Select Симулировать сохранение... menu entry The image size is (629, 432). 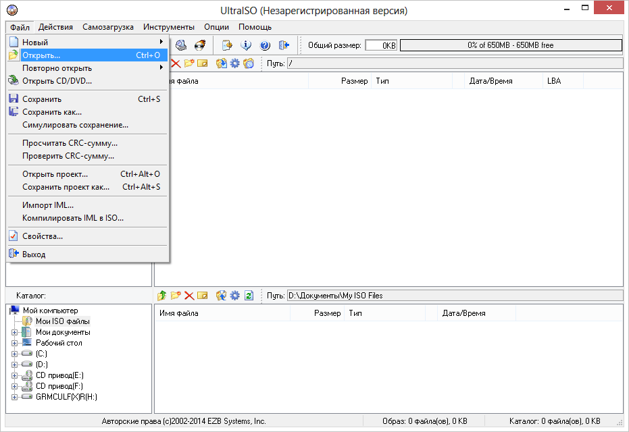pyautogui.click(x=87, y=125)
